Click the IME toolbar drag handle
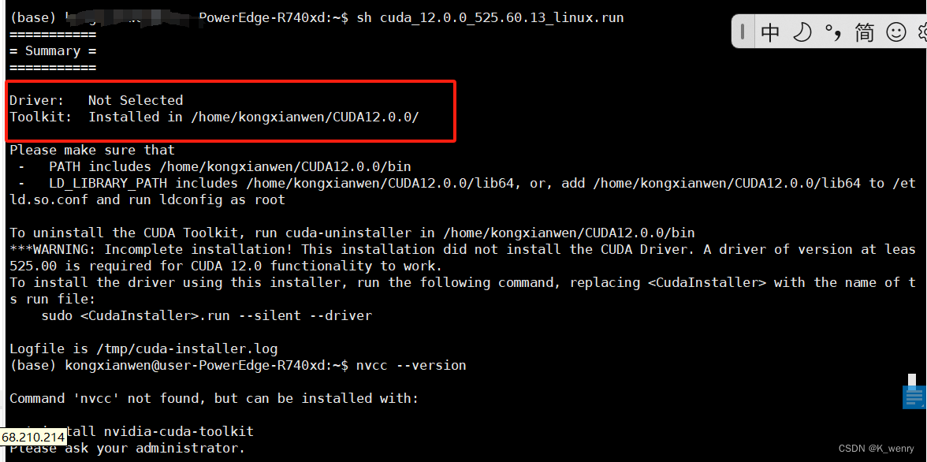This screenshot has height=462, width=927. (743, 32)
